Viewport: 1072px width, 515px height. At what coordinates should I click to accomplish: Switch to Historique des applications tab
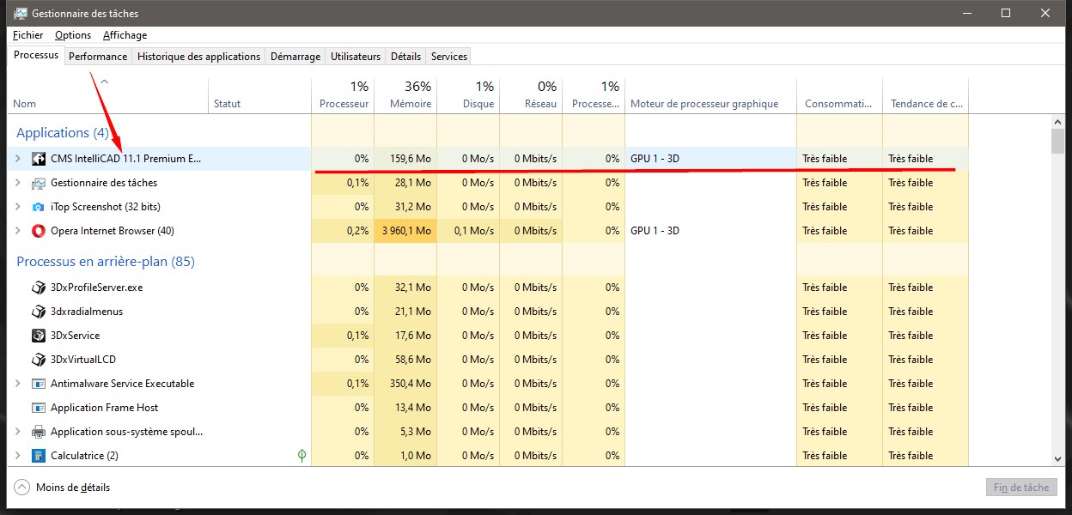pos(198,57)
